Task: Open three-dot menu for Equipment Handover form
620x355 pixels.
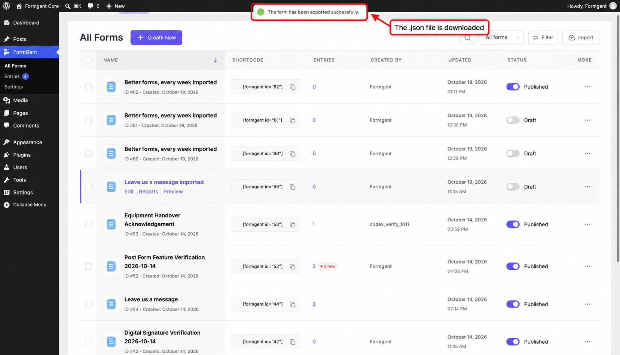Action: 587,224
